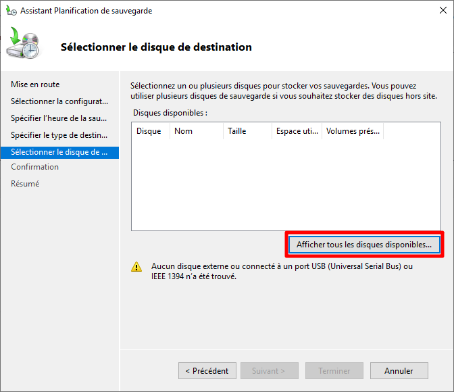
Task: Open the Sélectionner la configuration step
Action: click(x=59, y=101)
